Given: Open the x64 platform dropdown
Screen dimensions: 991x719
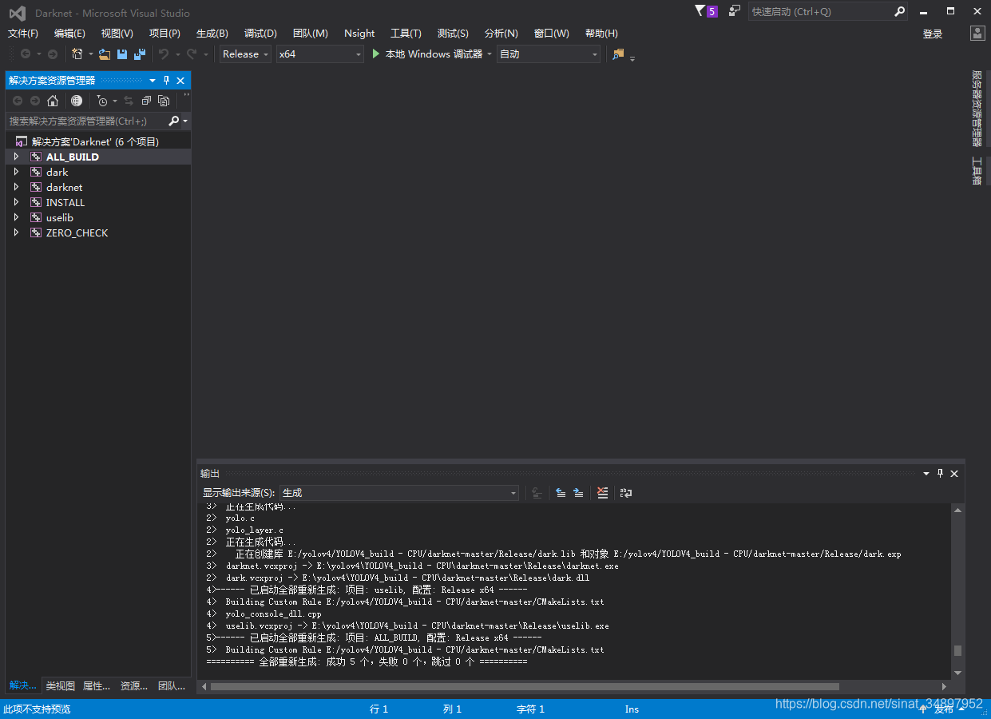Looking at the screenshot, I should point(319,54).
